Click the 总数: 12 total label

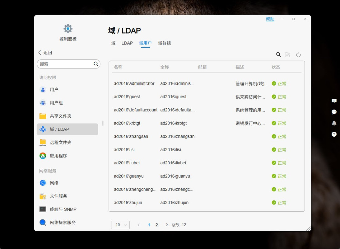coord(179,225)
